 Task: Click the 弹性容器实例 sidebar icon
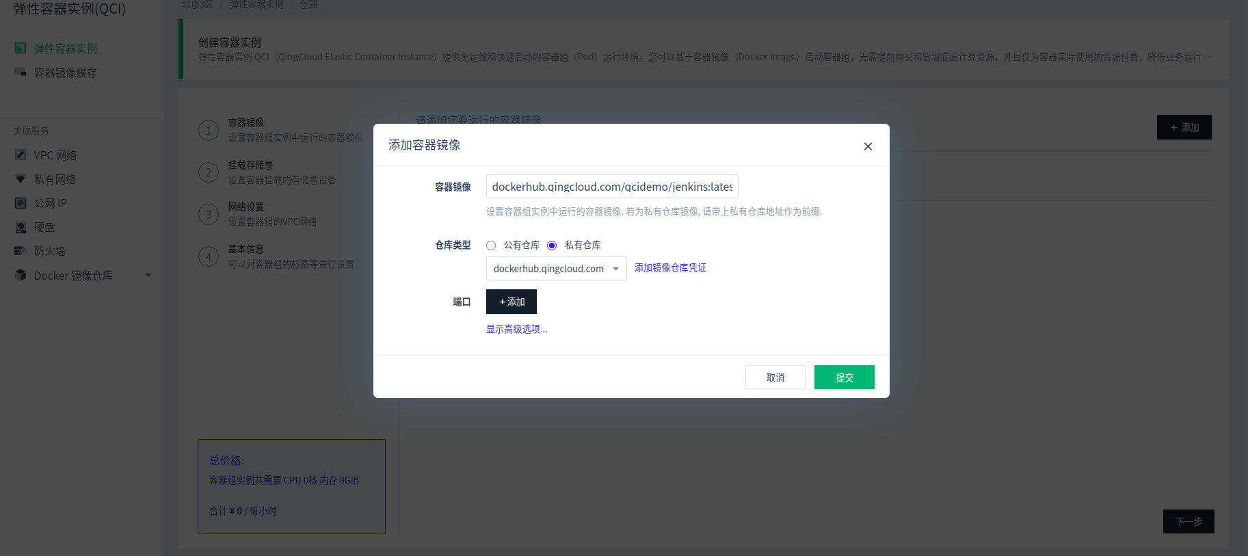[21, 48]
